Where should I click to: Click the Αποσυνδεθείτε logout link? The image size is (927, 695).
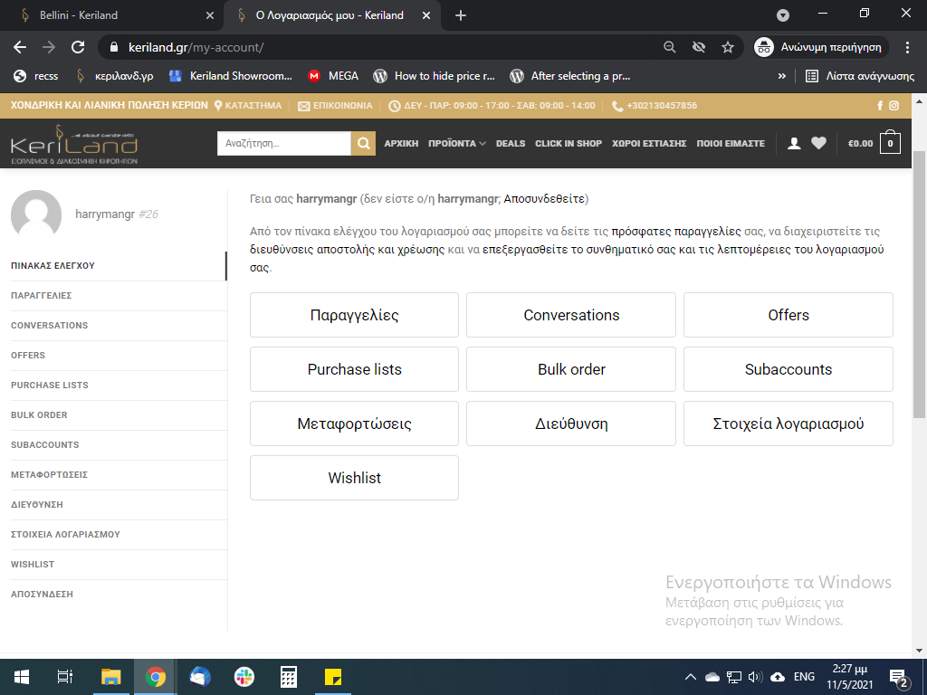pos(544,198)
